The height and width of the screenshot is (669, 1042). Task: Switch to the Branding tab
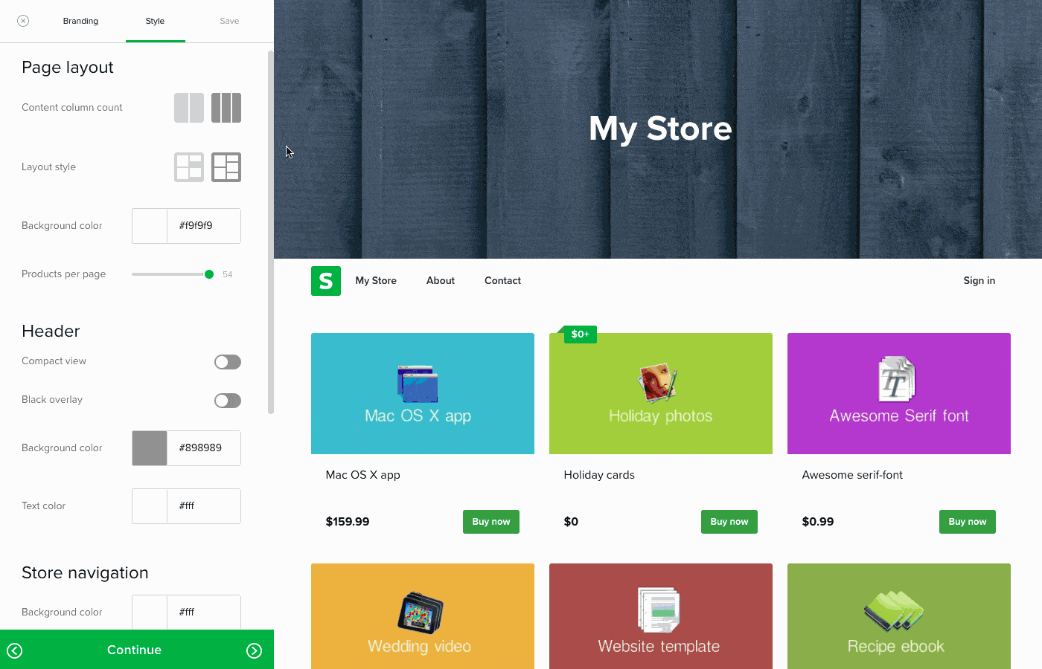coord(80,21)
